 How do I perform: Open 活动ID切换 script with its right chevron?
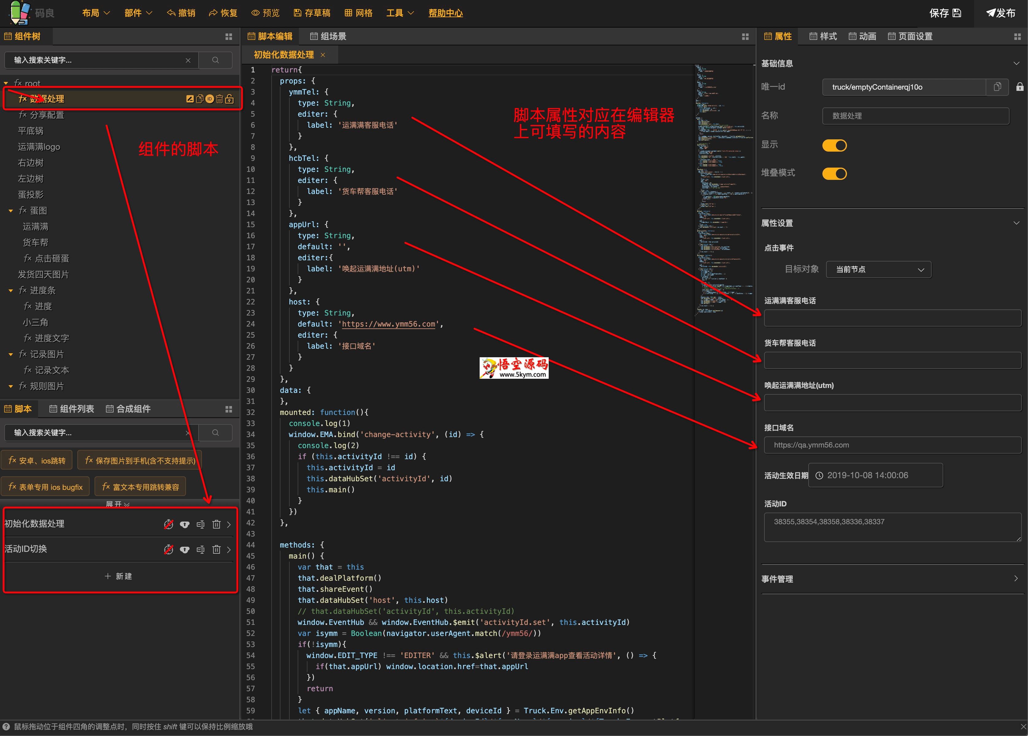tap(229, 550)
